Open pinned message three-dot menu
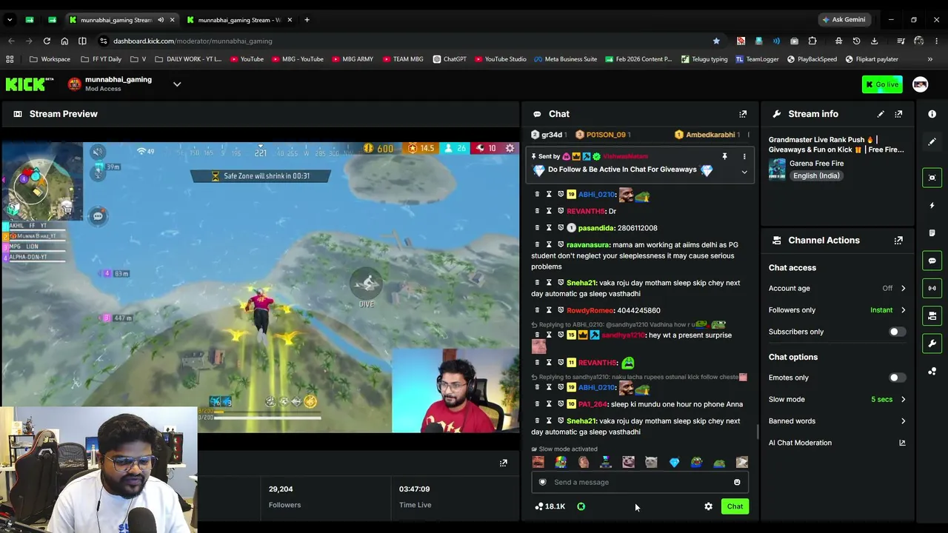Screen dimensions: 948x533 click(x=744, y=156)
